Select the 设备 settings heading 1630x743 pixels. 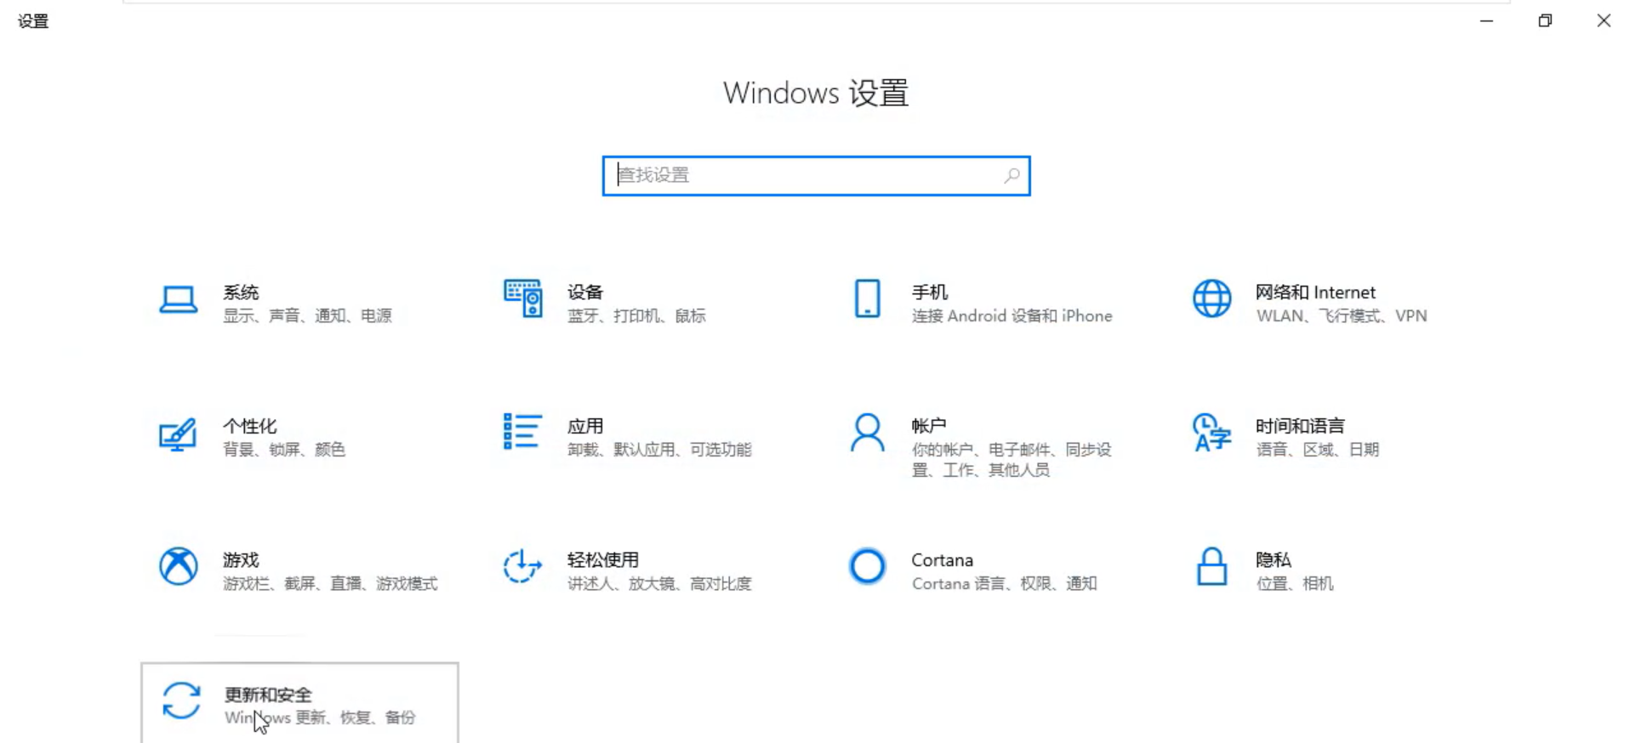click(x=585, y=292)
